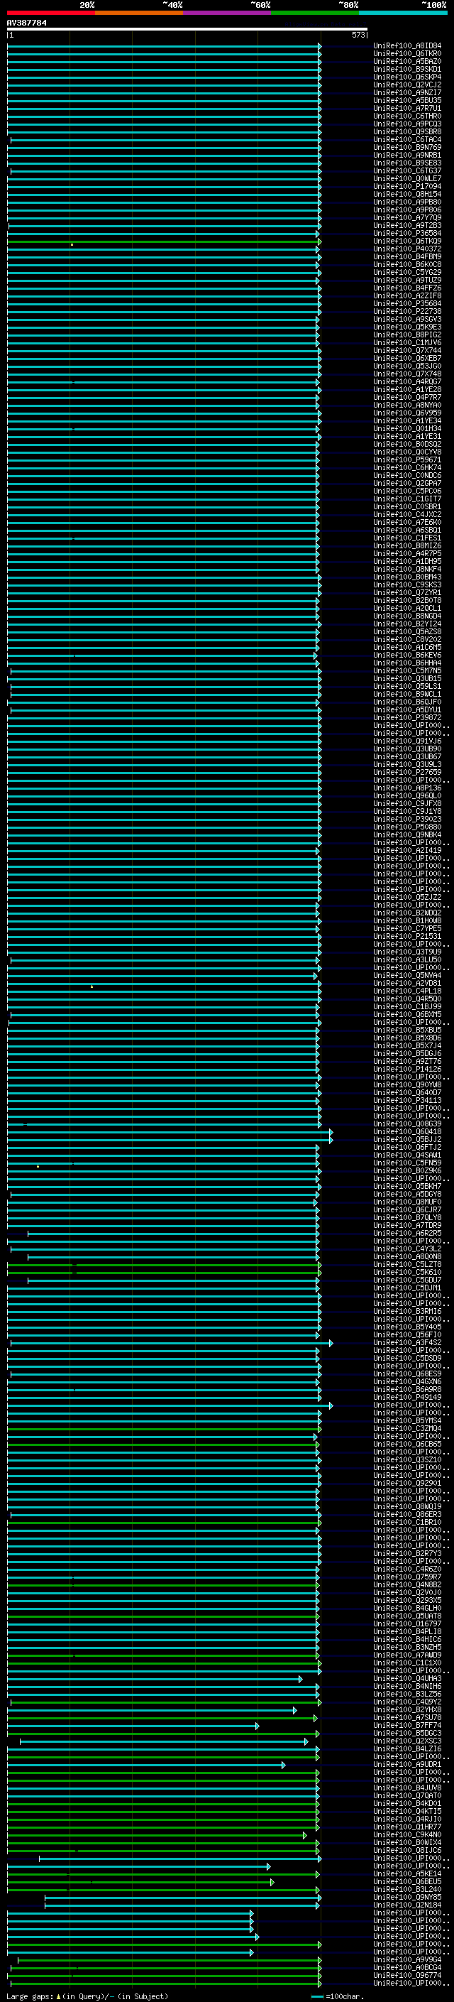Select hit label UniRef100_Q5BJJ2
Image resolution: width=454 pixels, height=2002 pixels.
[x=407, y=1140]
